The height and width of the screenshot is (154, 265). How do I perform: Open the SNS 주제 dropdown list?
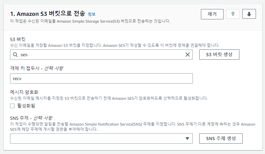point(97,139)
